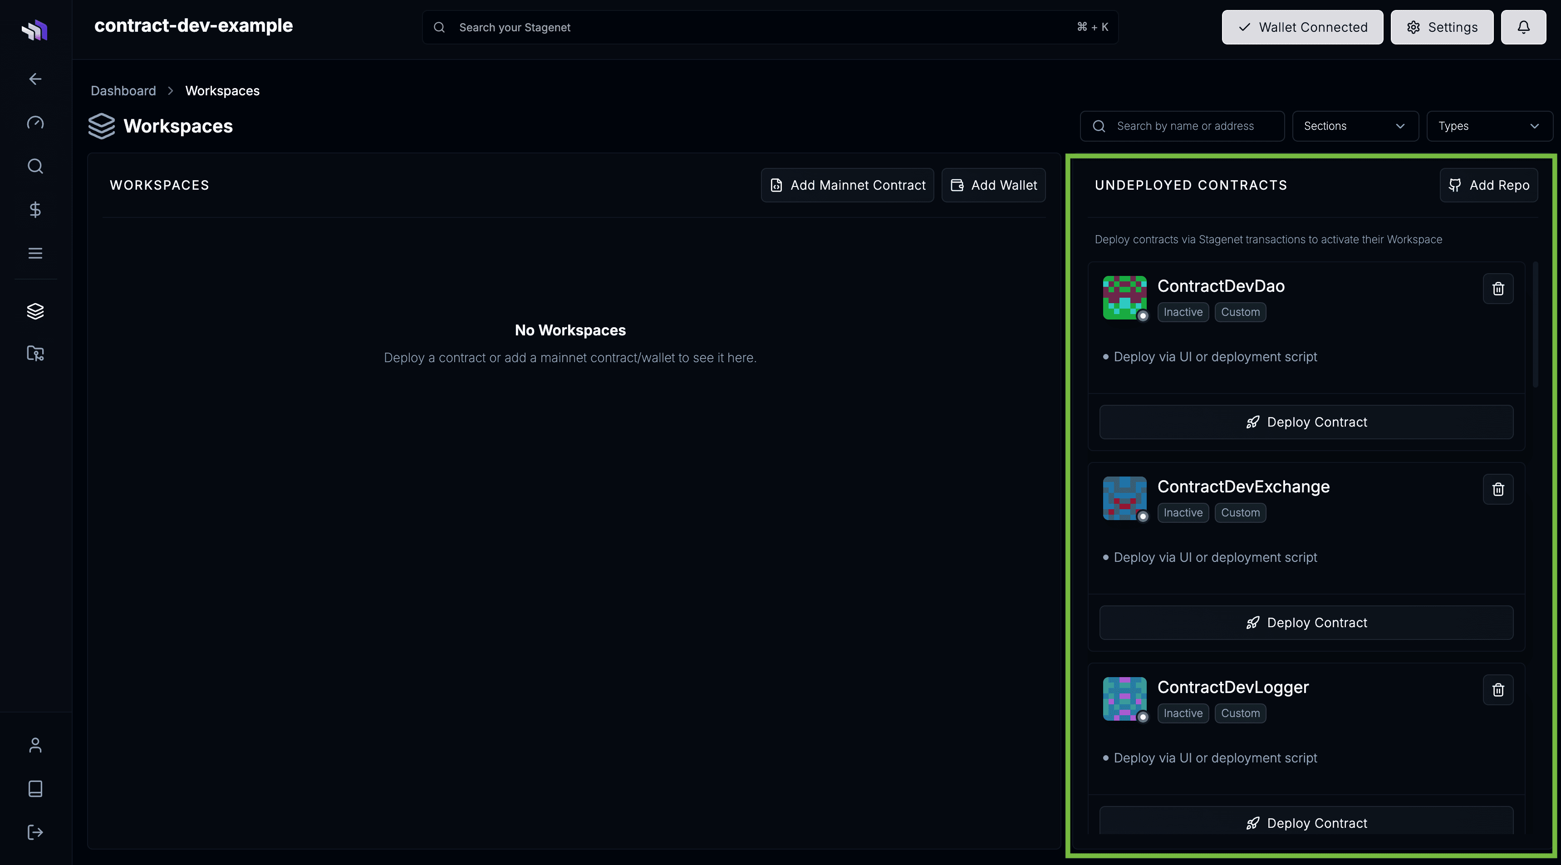Click the notification bell icon
The width and height of the screenshot is (1561, 865).
click(x=1523, y=27)
